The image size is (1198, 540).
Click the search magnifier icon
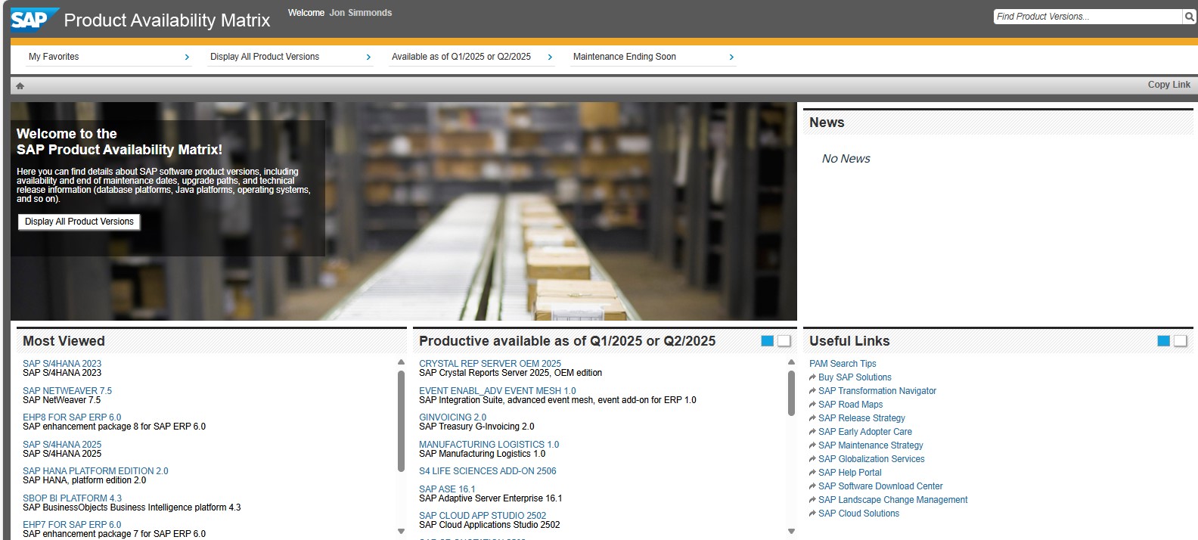click(1189, 17)
